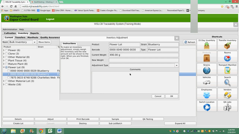The height and width of the screenshot is (134, 239).
Task: Click the Switch Location shortcut
Action: pos(207,106)
